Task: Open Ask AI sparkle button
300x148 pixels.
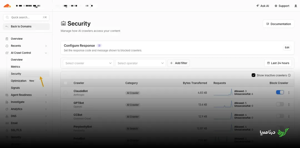Action: (x=262, y=6)
